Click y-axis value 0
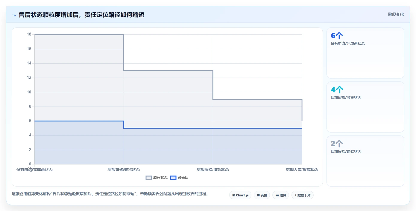The image size is (416, 211). click(30, 164)
